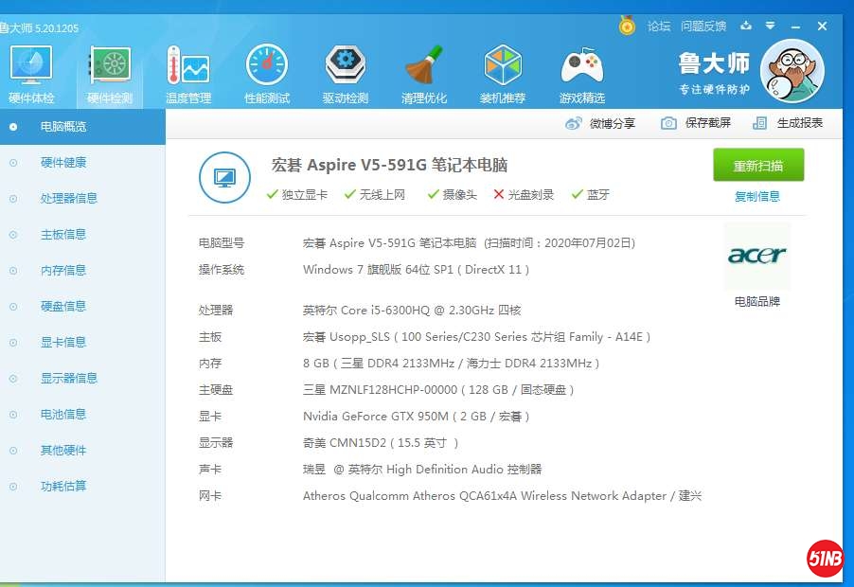This screenshot has width=854, height=587.
Task: Generate report with 生成报表
Action: (788, 123)
